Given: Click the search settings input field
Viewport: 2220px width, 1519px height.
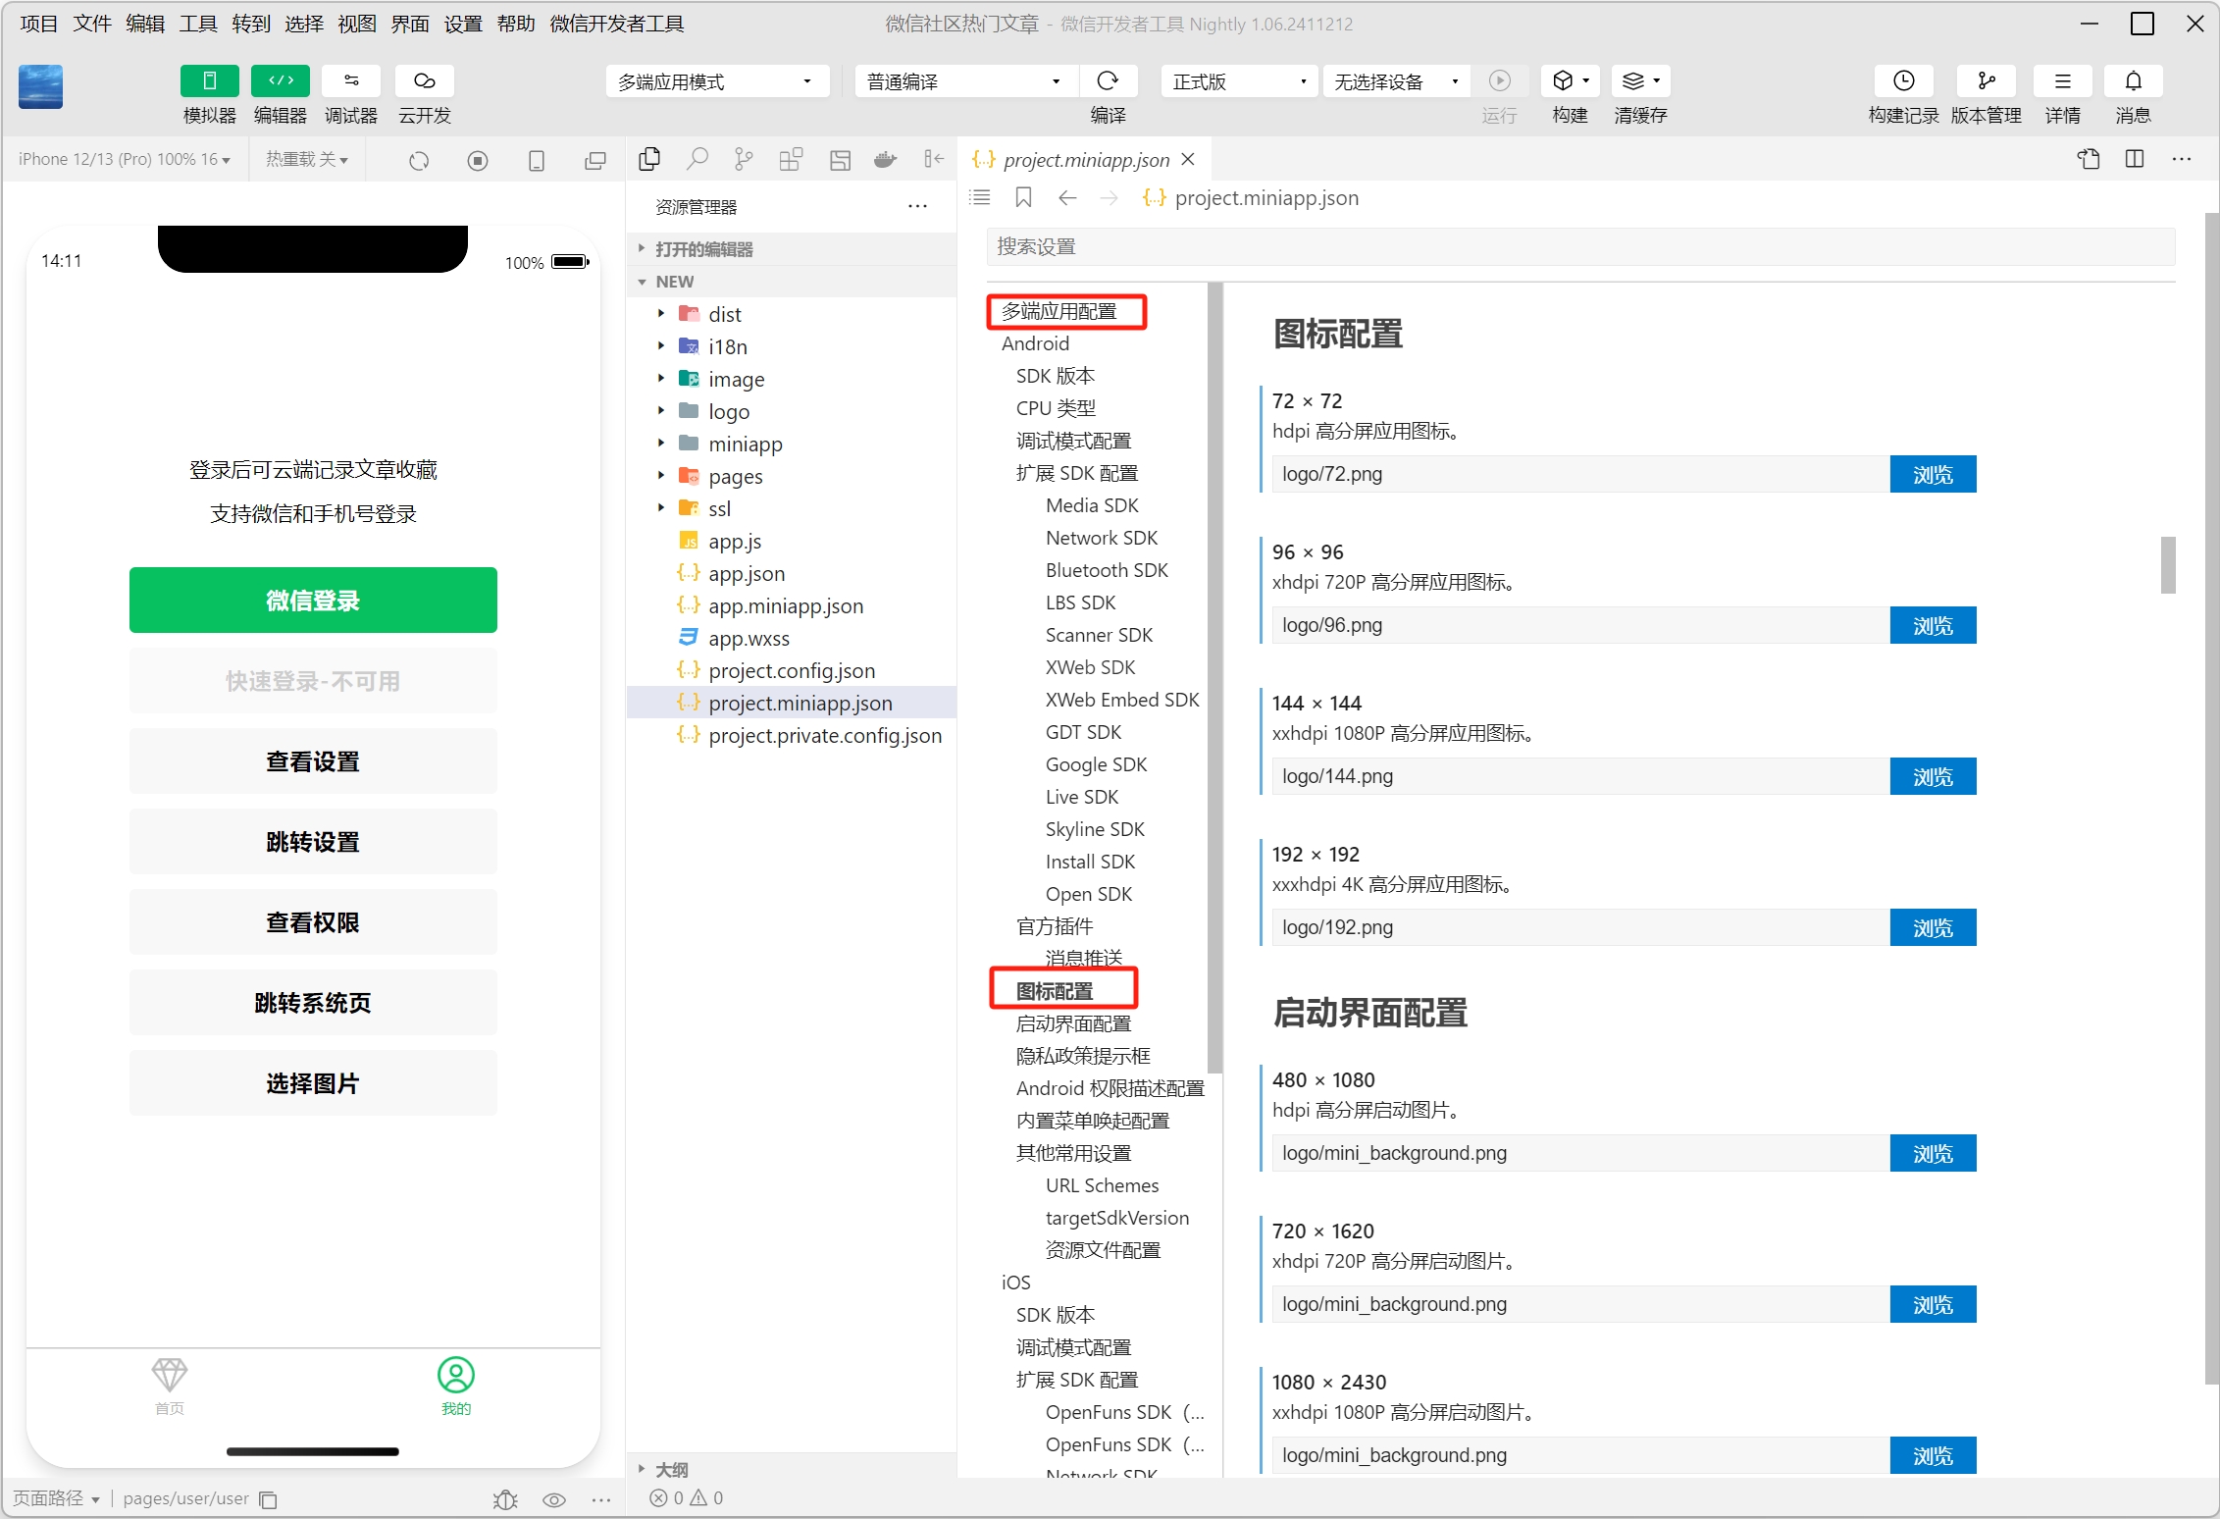Looking at the screenshot, I should point(1580,246).
